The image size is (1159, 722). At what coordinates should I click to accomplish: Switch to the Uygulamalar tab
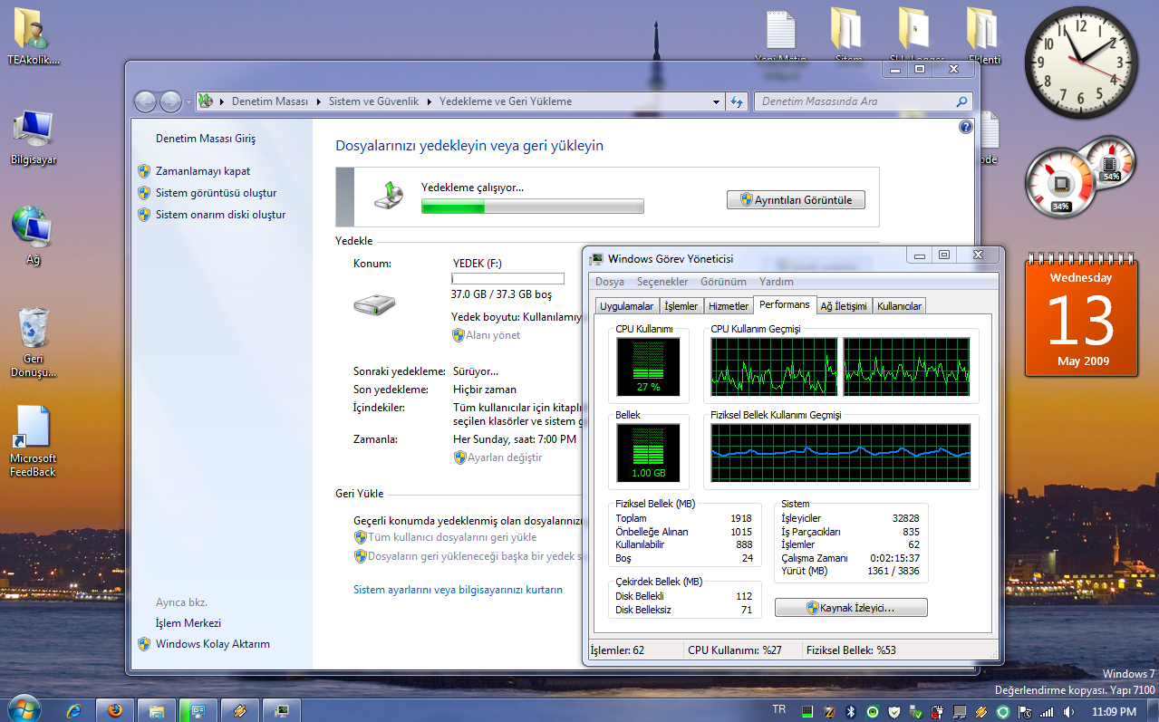click(x=626, y=306)
